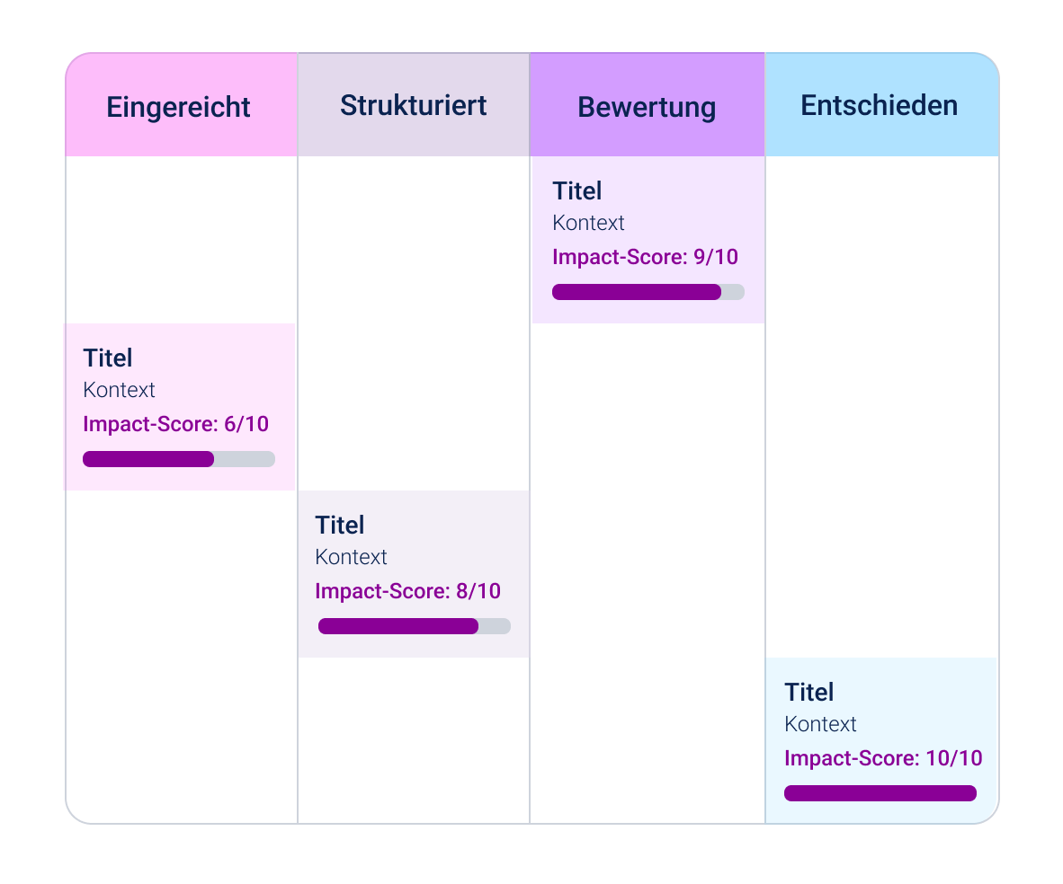The height and width of the screenshot is (884, 1063).
Task: Open the card with Impact-Score 10/10
Action: [x=881, y=740]
